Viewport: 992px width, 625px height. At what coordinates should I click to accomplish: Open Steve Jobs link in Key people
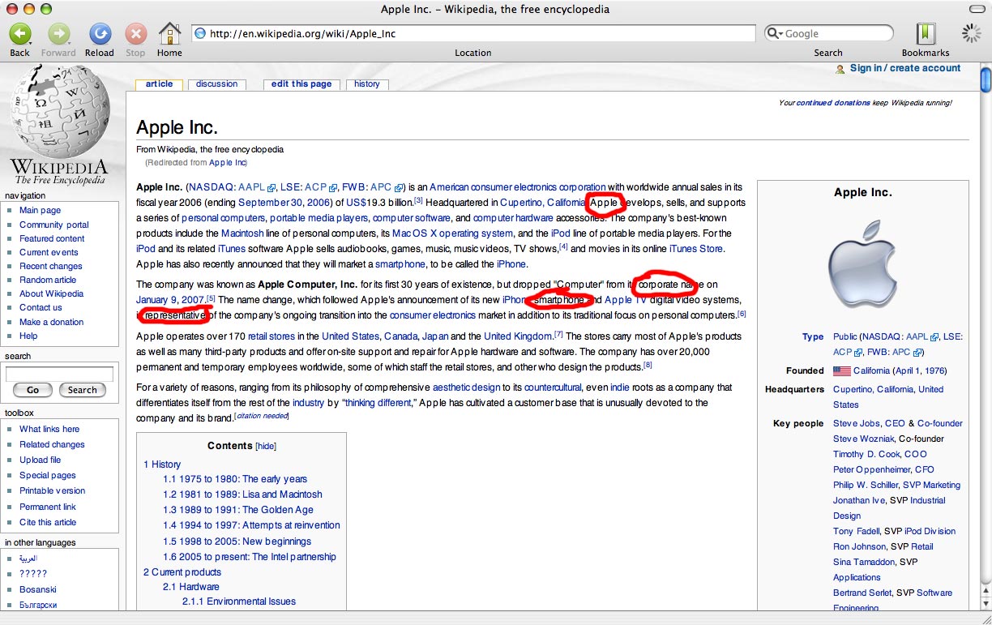pos(857,423)
